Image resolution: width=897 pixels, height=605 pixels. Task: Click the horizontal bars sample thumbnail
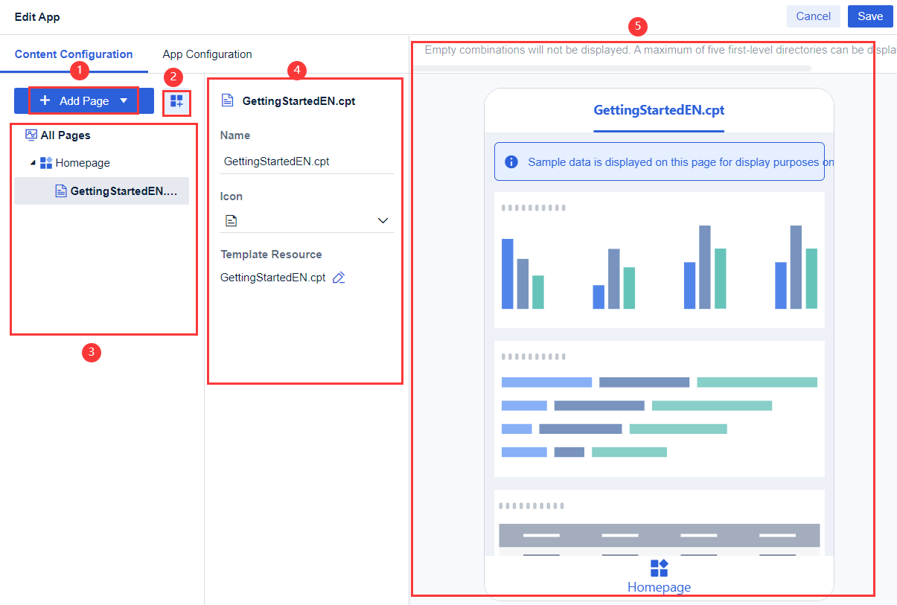click(x=660, y=409)
